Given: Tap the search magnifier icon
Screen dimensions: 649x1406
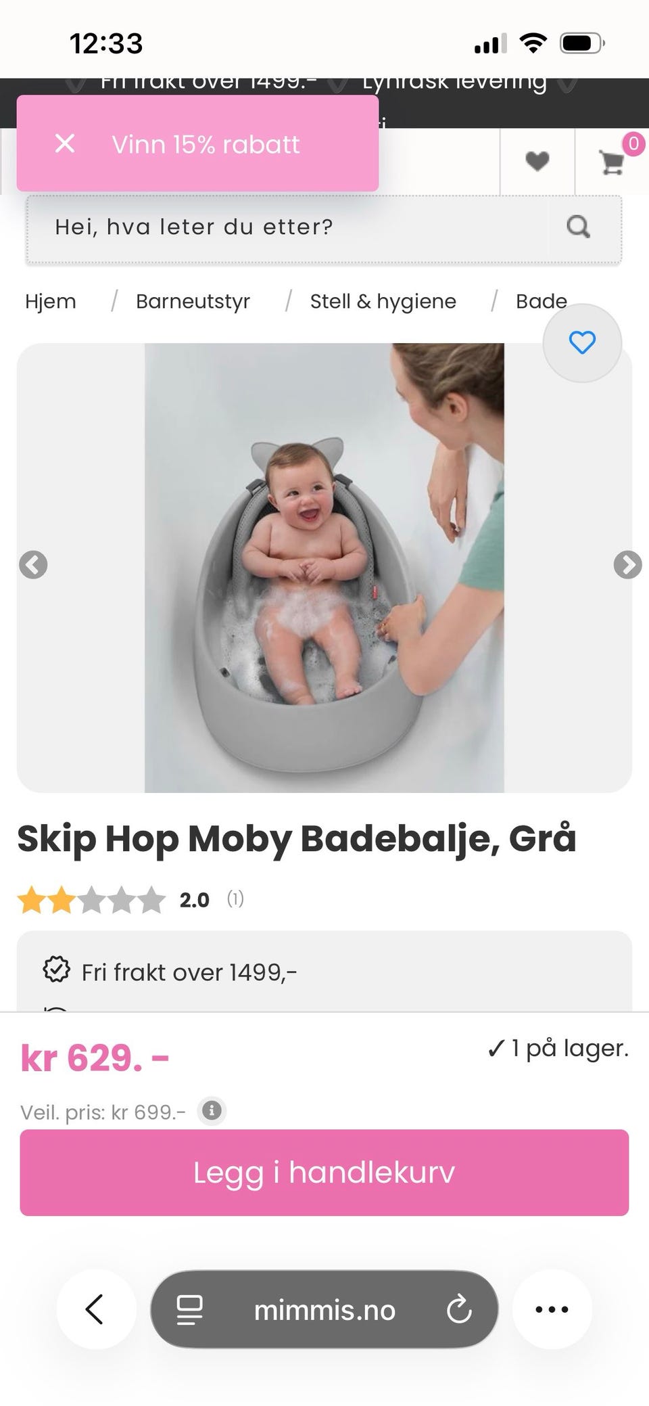Looking at the screenshot, I should pyautogui.click(x=578, y=227).
